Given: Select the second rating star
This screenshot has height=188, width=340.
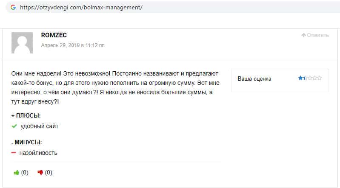Looking at the screenshot, I should 305,78.
